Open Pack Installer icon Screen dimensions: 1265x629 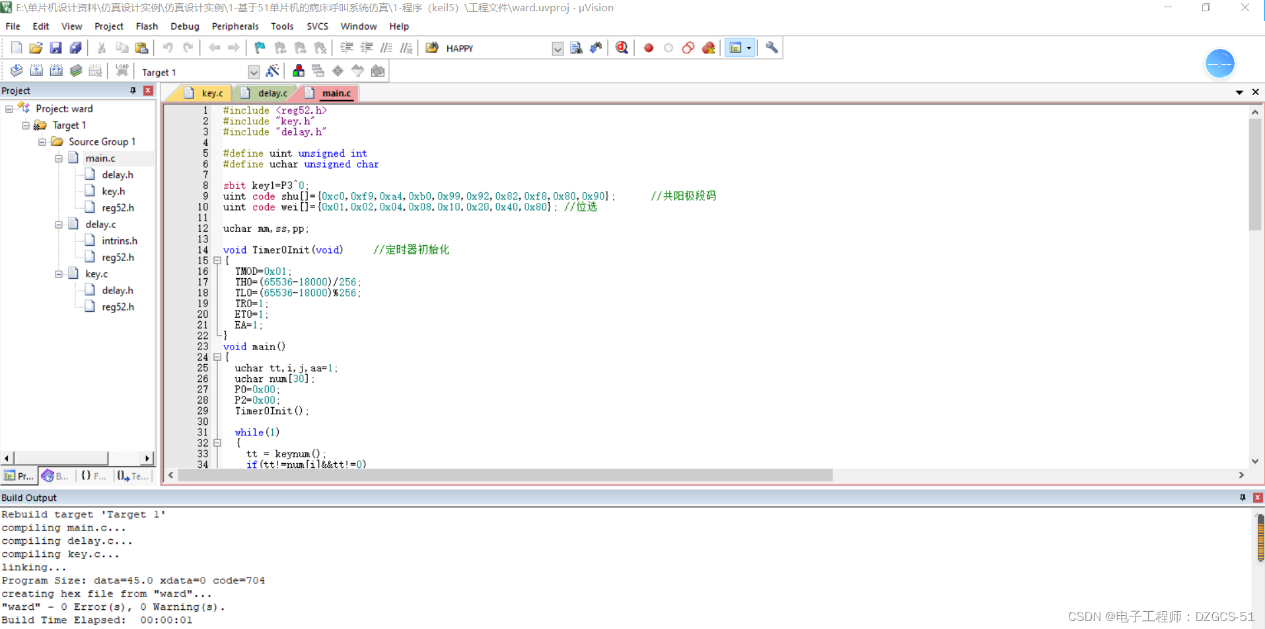pos(378,71)
